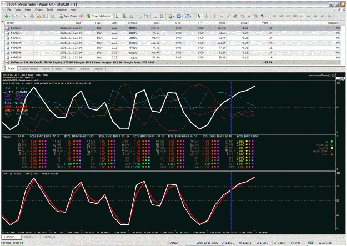This screenshot has width=347, height=246.
Task: Select the horizontal line tool
Action: pyautogui.click(x=222, y=16)
